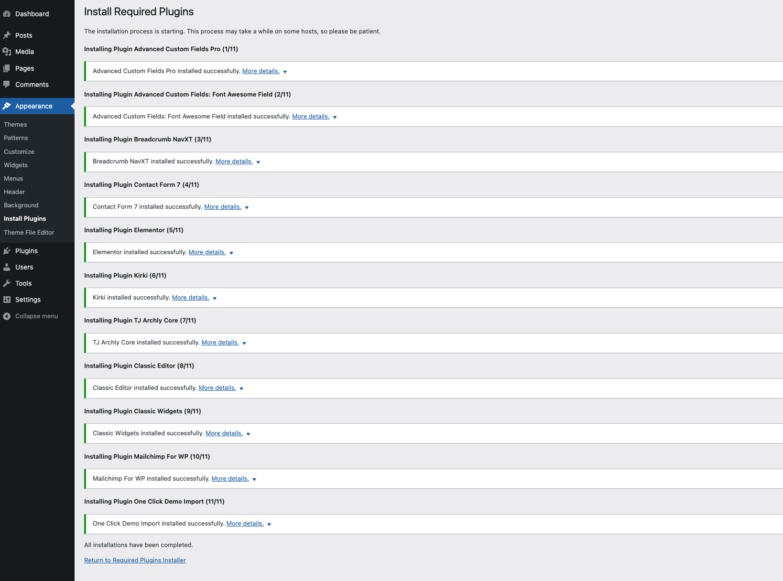The image size is (783, 581).
Task: Open Kirki More details link
Action: (191, 297)
